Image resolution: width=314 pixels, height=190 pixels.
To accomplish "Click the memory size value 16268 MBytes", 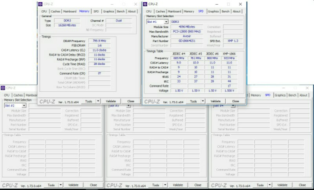I will point(67,25).
